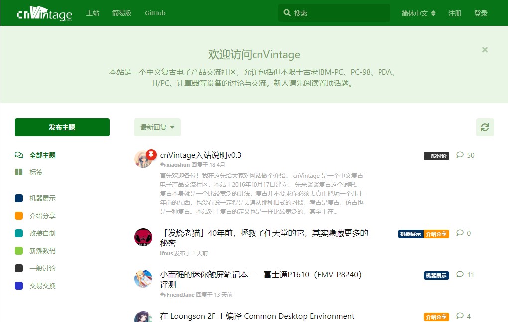The image size is (508, 322).
Task: Open ifous avatar on 发烧老猫 topic
Action: [143, 237]
